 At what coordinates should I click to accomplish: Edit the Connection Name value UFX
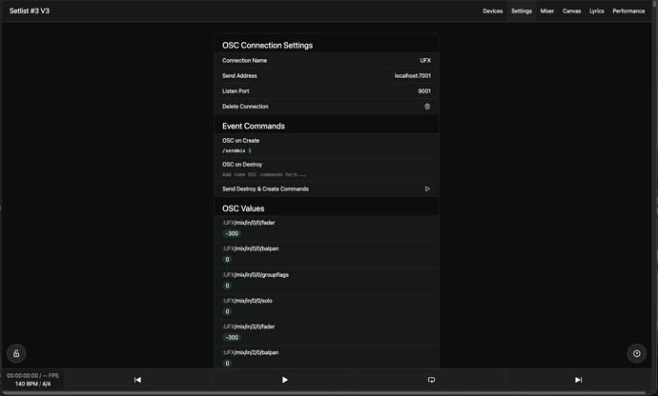point(425,60)
